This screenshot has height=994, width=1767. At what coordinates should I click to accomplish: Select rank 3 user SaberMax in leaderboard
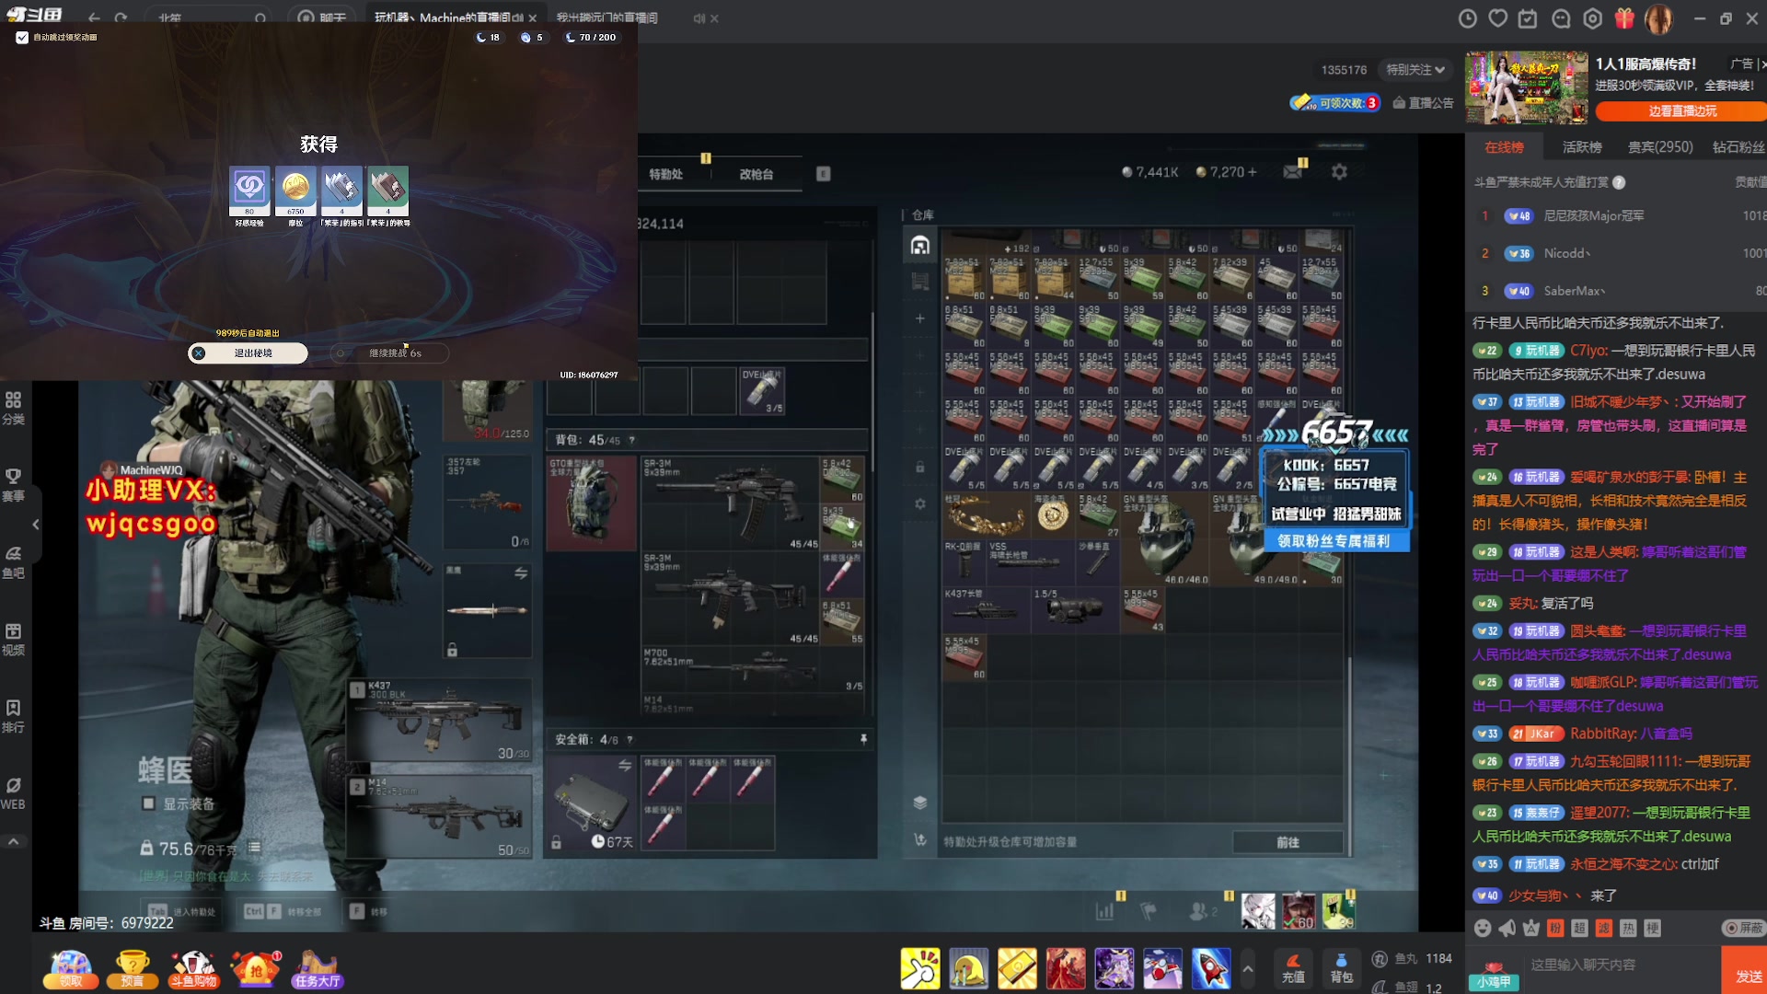click(1616, 291)
